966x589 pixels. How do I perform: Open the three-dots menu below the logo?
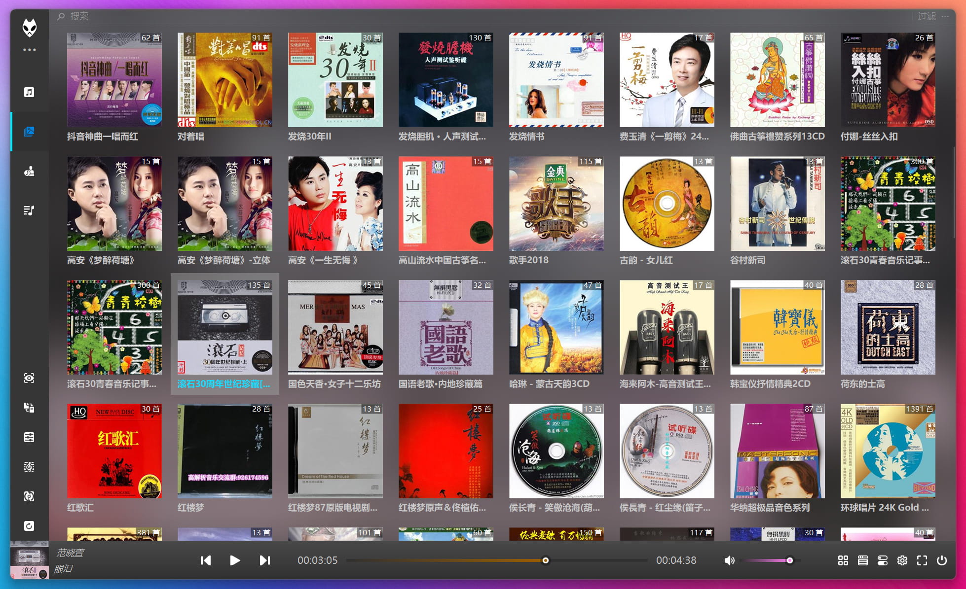tap(30, 49)
